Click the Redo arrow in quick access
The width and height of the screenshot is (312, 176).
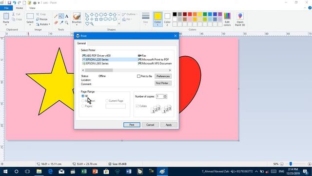tap(19, 3)
